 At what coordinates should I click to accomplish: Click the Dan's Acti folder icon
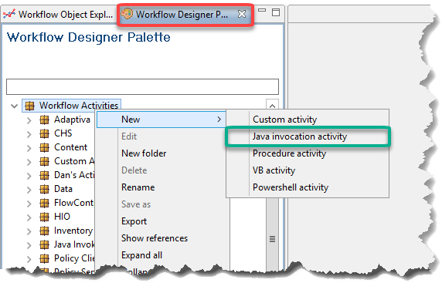click(44, 175)
